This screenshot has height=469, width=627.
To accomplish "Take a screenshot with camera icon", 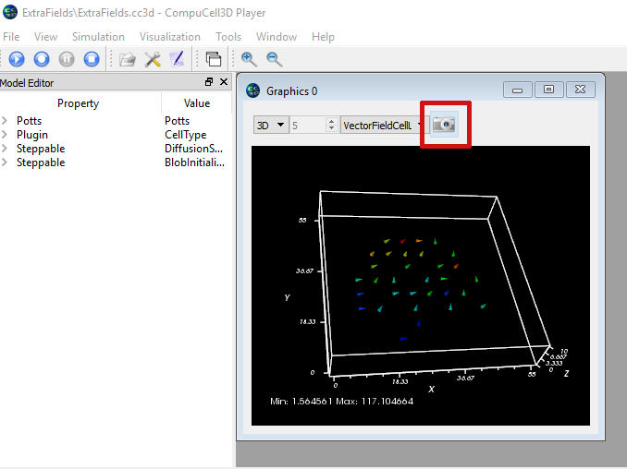I will pos(446,124).
